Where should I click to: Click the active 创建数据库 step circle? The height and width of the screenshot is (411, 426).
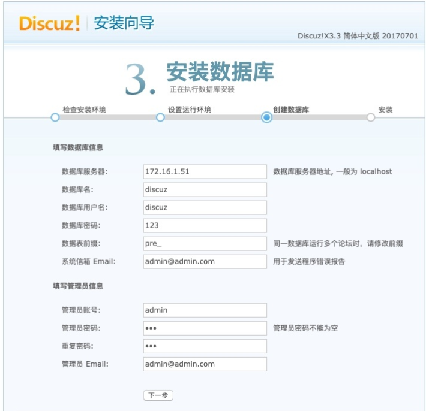tap(266, 117)
